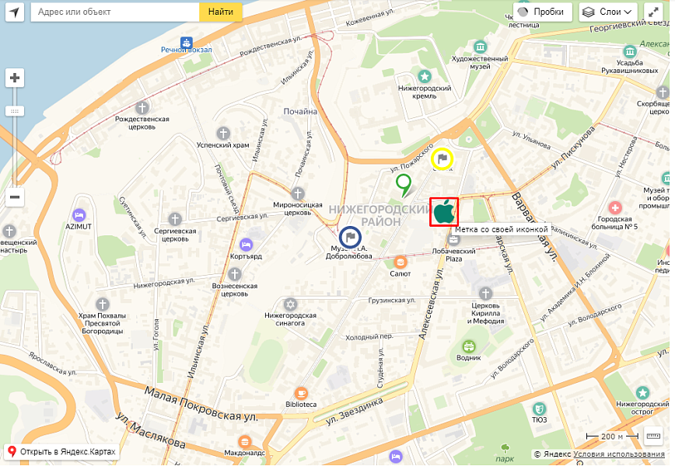Zoom out with the minus button
This screenshot has width=675, height=466.
pyautogui.click(x=15, y=197)
